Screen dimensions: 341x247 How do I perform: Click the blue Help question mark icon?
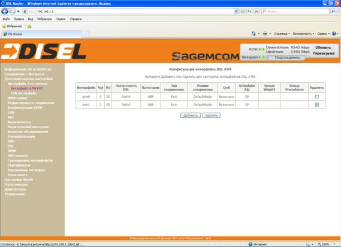pos(334,34)
